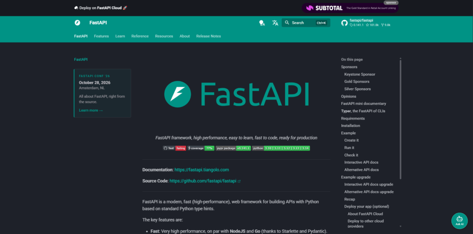
Task: Jump to Alternative API docs section
Action: tap(361, 170)
